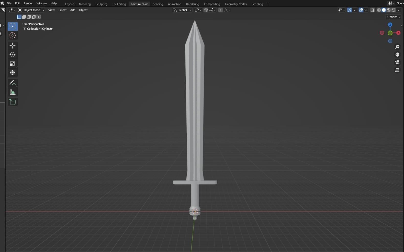Toggle proportional editing

tap(220, 10)
